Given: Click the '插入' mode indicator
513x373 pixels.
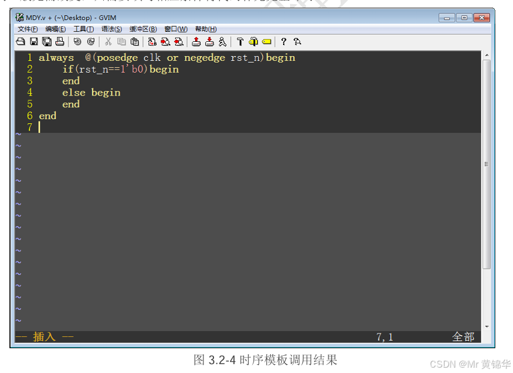Looking at the screenshot, I should tap(44, 336).
